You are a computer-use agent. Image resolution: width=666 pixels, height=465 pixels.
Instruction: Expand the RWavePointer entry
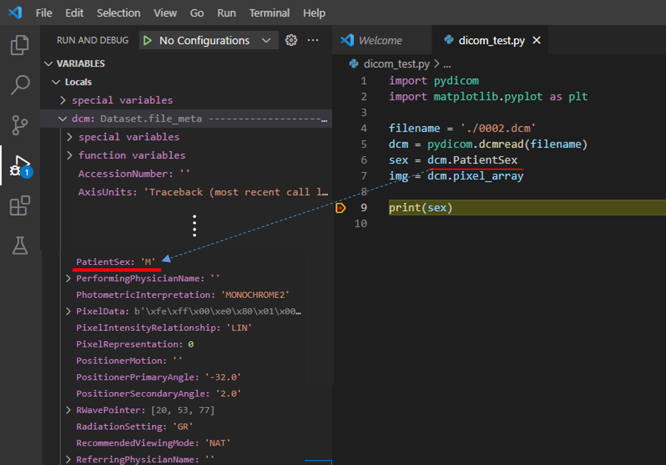[68, 410]
